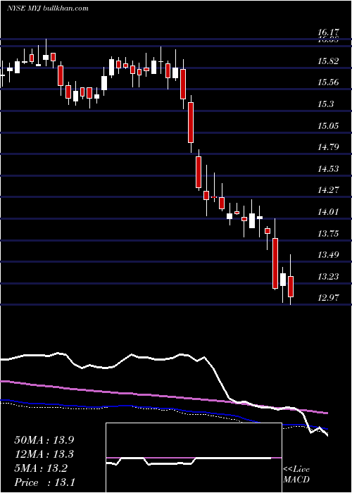Click the 13.49 price axis label
Image resolution: width=352 pixels, height=493 pixels.
[x=328, y=254]
